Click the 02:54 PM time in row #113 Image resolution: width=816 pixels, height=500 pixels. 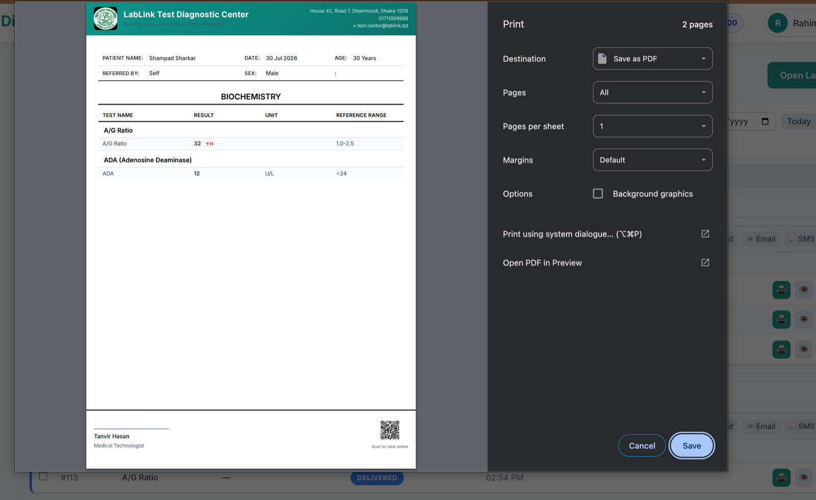point(504,478)
